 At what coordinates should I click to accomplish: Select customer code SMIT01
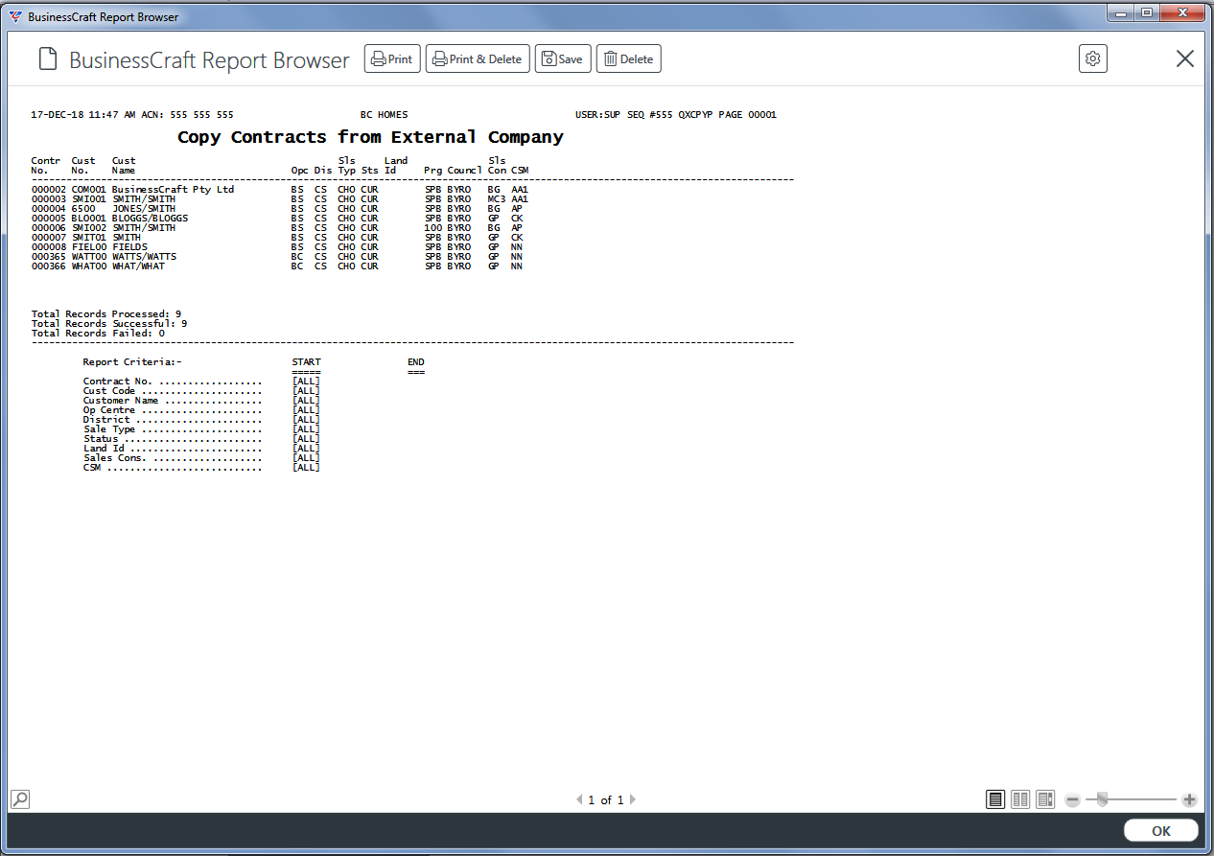pyautogui.click(x=89, y=238)
